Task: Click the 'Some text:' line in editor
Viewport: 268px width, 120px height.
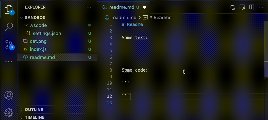Action: (x=135, y=38)
